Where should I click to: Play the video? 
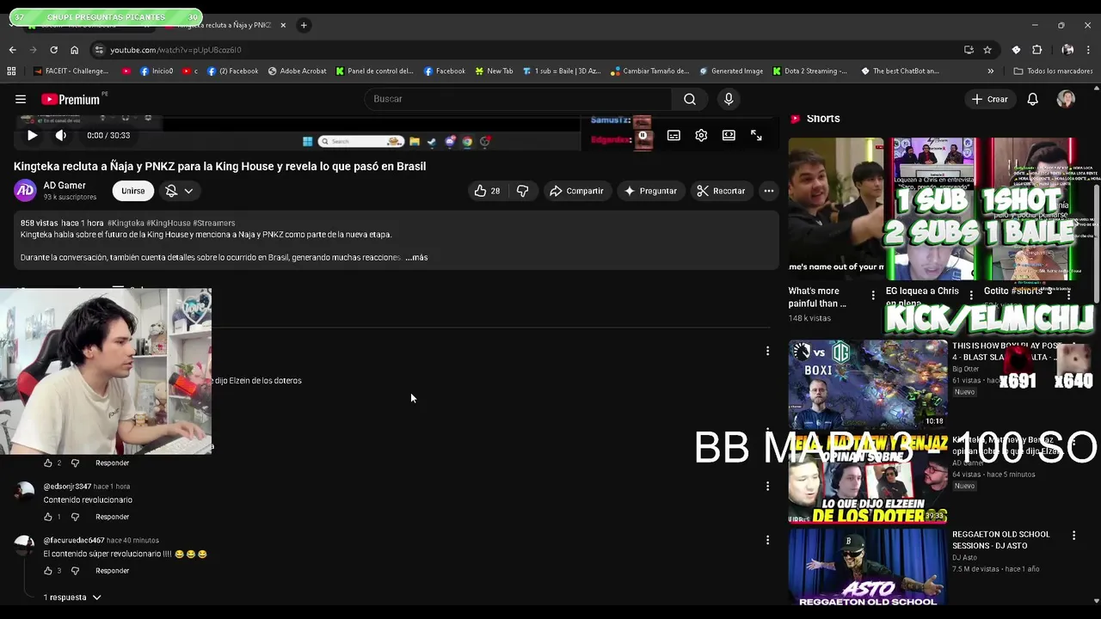pyautogui.click(x=32, y=135)
